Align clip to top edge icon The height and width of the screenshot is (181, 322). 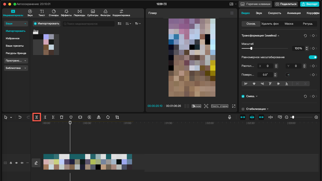pos(270,84)
